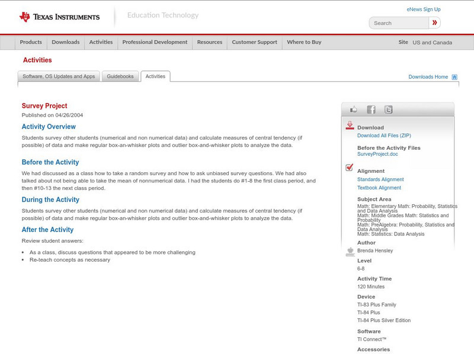The width and height of the screenshot is (474, 354).
Task: Click the thumbs-up like icon
Action: pos(353,110)
